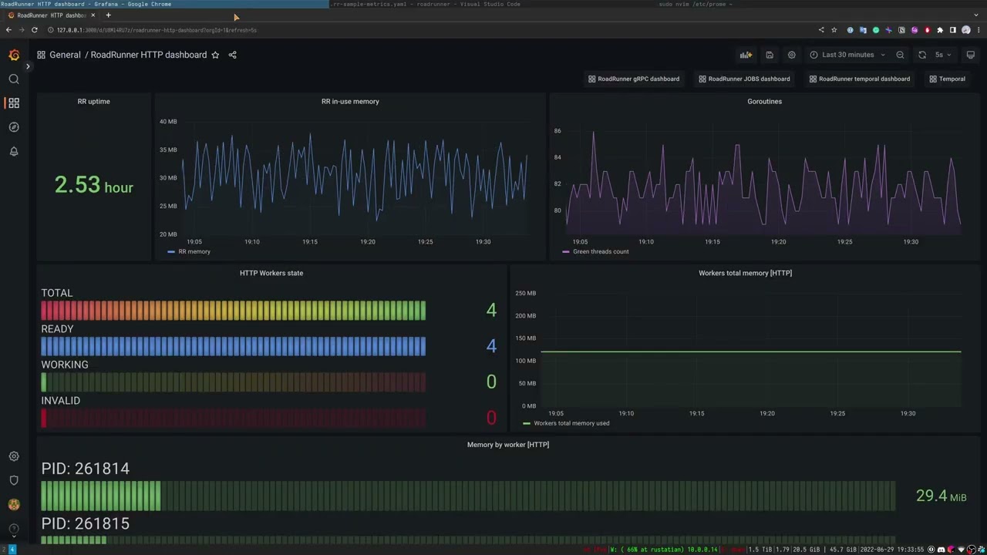The image size is (987, 555).
Task: Go forward in Chrome
Action: point(22,30)
